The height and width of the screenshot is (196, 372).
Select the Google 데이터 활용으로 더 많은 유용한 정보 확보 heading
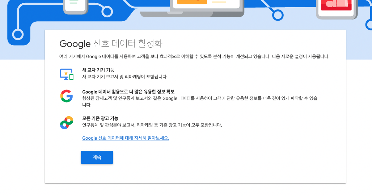tap(128, 92)
